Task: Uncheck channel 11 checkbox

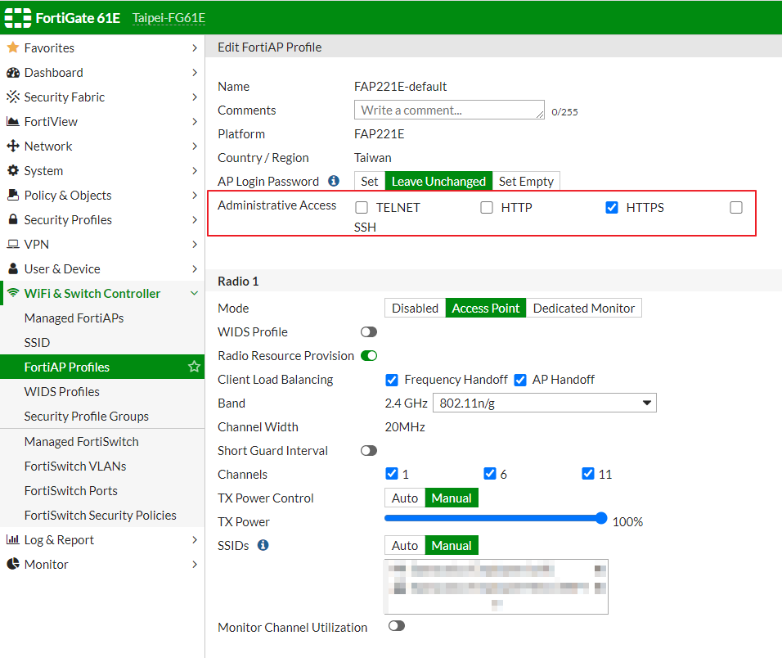Action: [588, 473]
